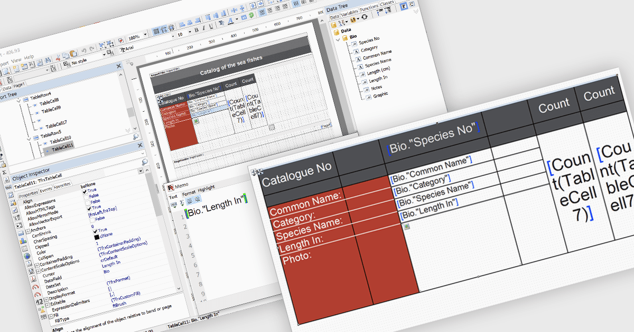Viewport: 634px width, 332px height.
Task: Switch to the Events tab in Object Inspector
Action: (x=45, y=189)
